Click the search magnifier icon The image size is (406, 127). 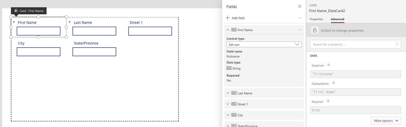click(397, 44)
